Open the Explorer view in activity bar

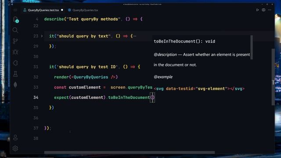[16, 19]
